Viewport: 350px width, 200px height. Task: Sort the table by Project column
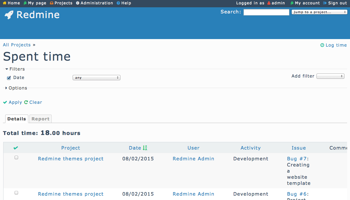(71, 148)
